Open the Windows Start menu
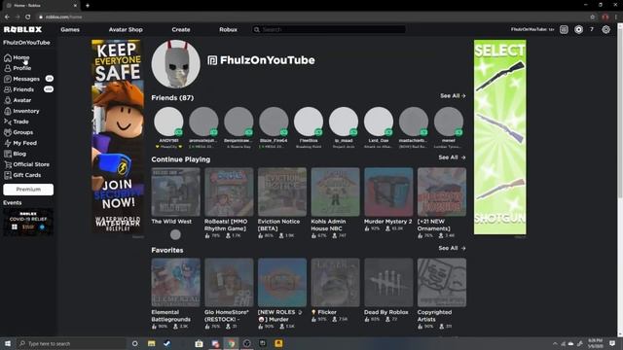This screenshot has width=623, height=350. click(x=8, y=343)
